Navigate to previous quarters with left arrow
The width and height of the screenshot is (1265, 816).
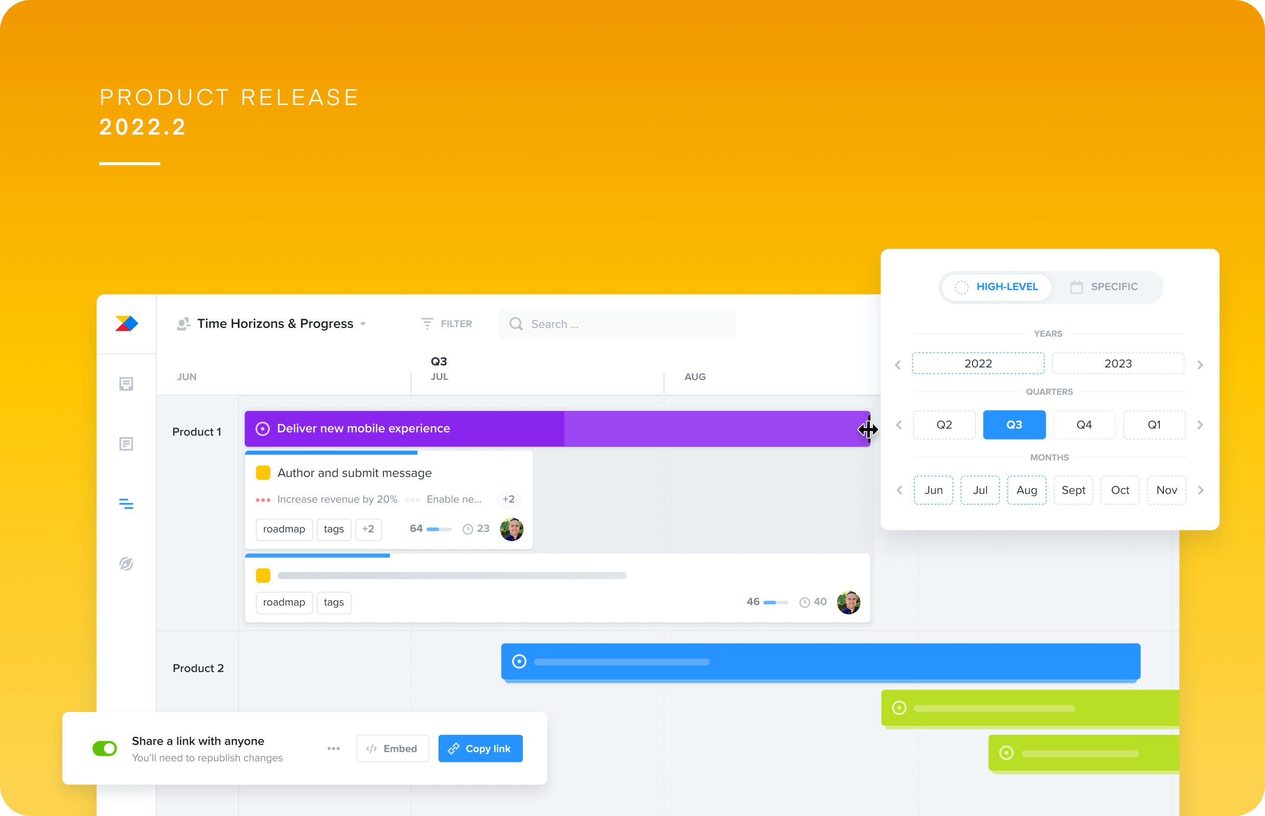tap(898, 425)
